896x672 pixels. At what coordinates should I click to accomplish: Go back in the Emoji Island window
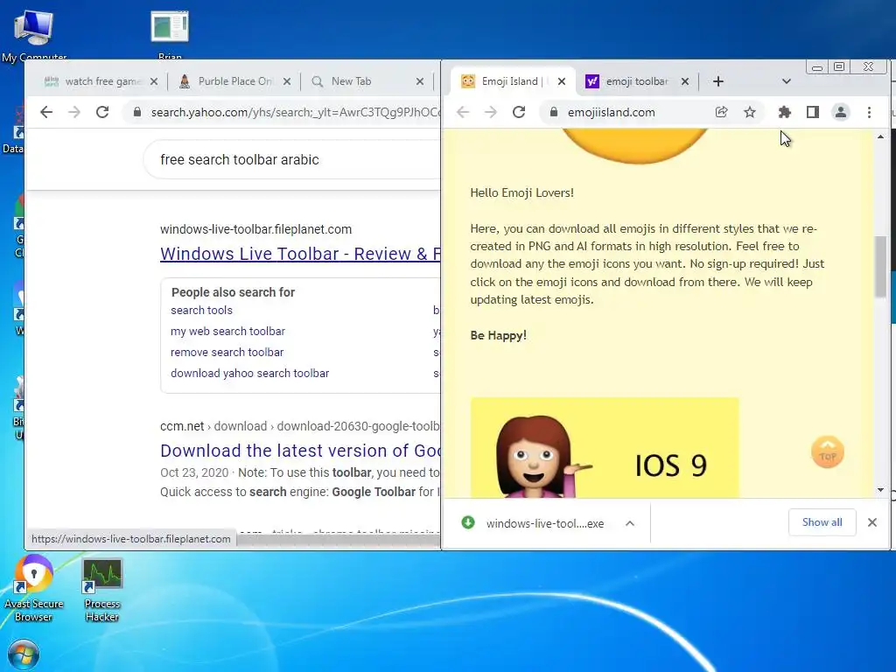[x=463, y=112]
